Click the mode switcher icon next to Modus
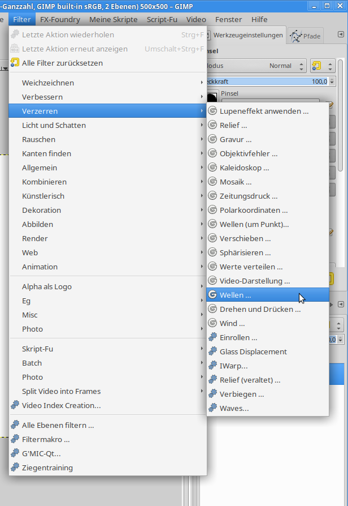The width and height of the screenshot is (348, 506). coord(323,66)
